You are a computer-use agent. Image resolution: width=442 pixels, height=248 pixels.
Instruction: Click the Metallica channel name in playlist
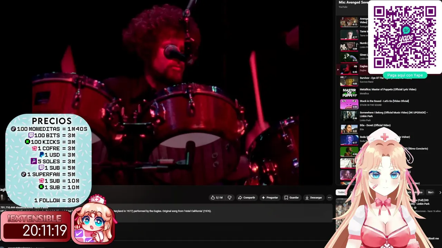[364, 93]
